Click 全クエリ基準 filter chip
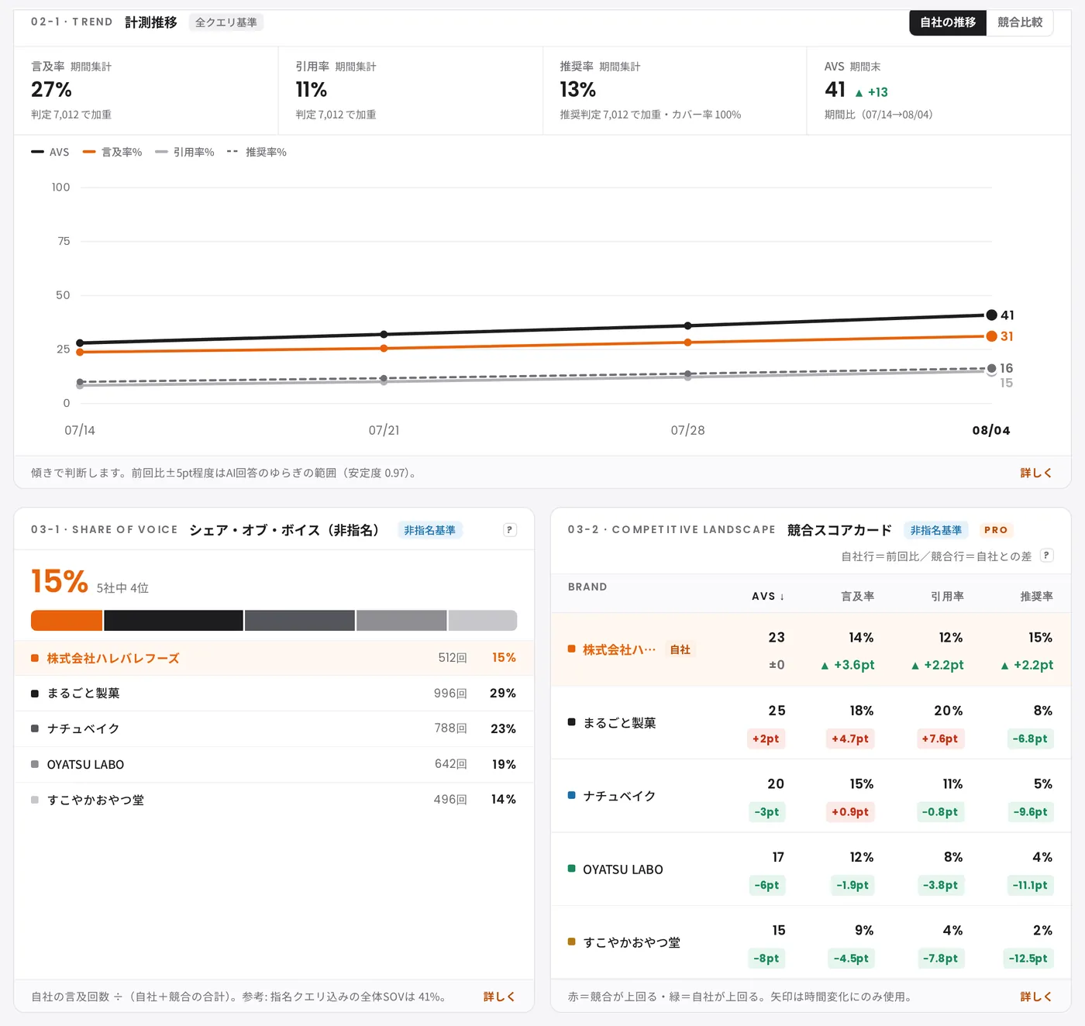The width and height of the screenshot is (1085, 1026). [x=226, y=22]
